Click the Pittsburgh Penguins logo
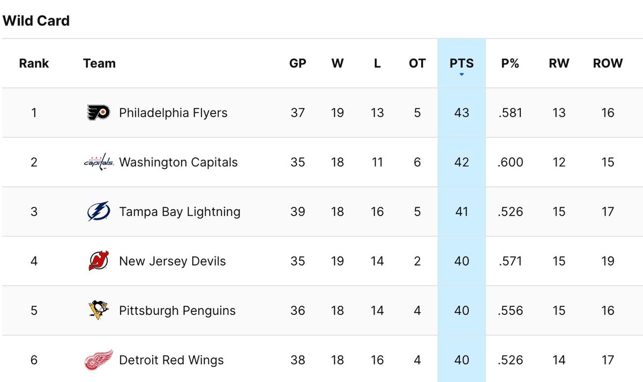The width and height of the screenshot is (643, 382). 99,311
